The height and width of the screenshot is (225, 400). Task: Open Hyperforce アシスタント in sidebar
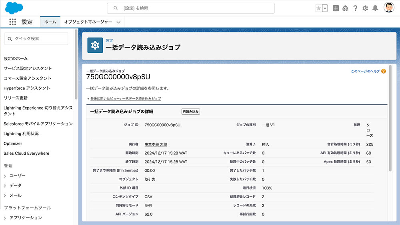tap(27, 88)
